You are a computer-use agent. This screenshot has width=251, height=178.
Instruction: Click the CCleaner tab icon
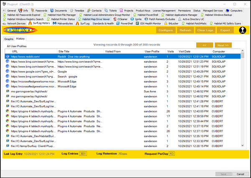pos(115,19)
